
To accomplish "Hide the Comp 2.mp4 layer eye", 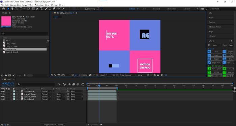I will tap(2, 99).
